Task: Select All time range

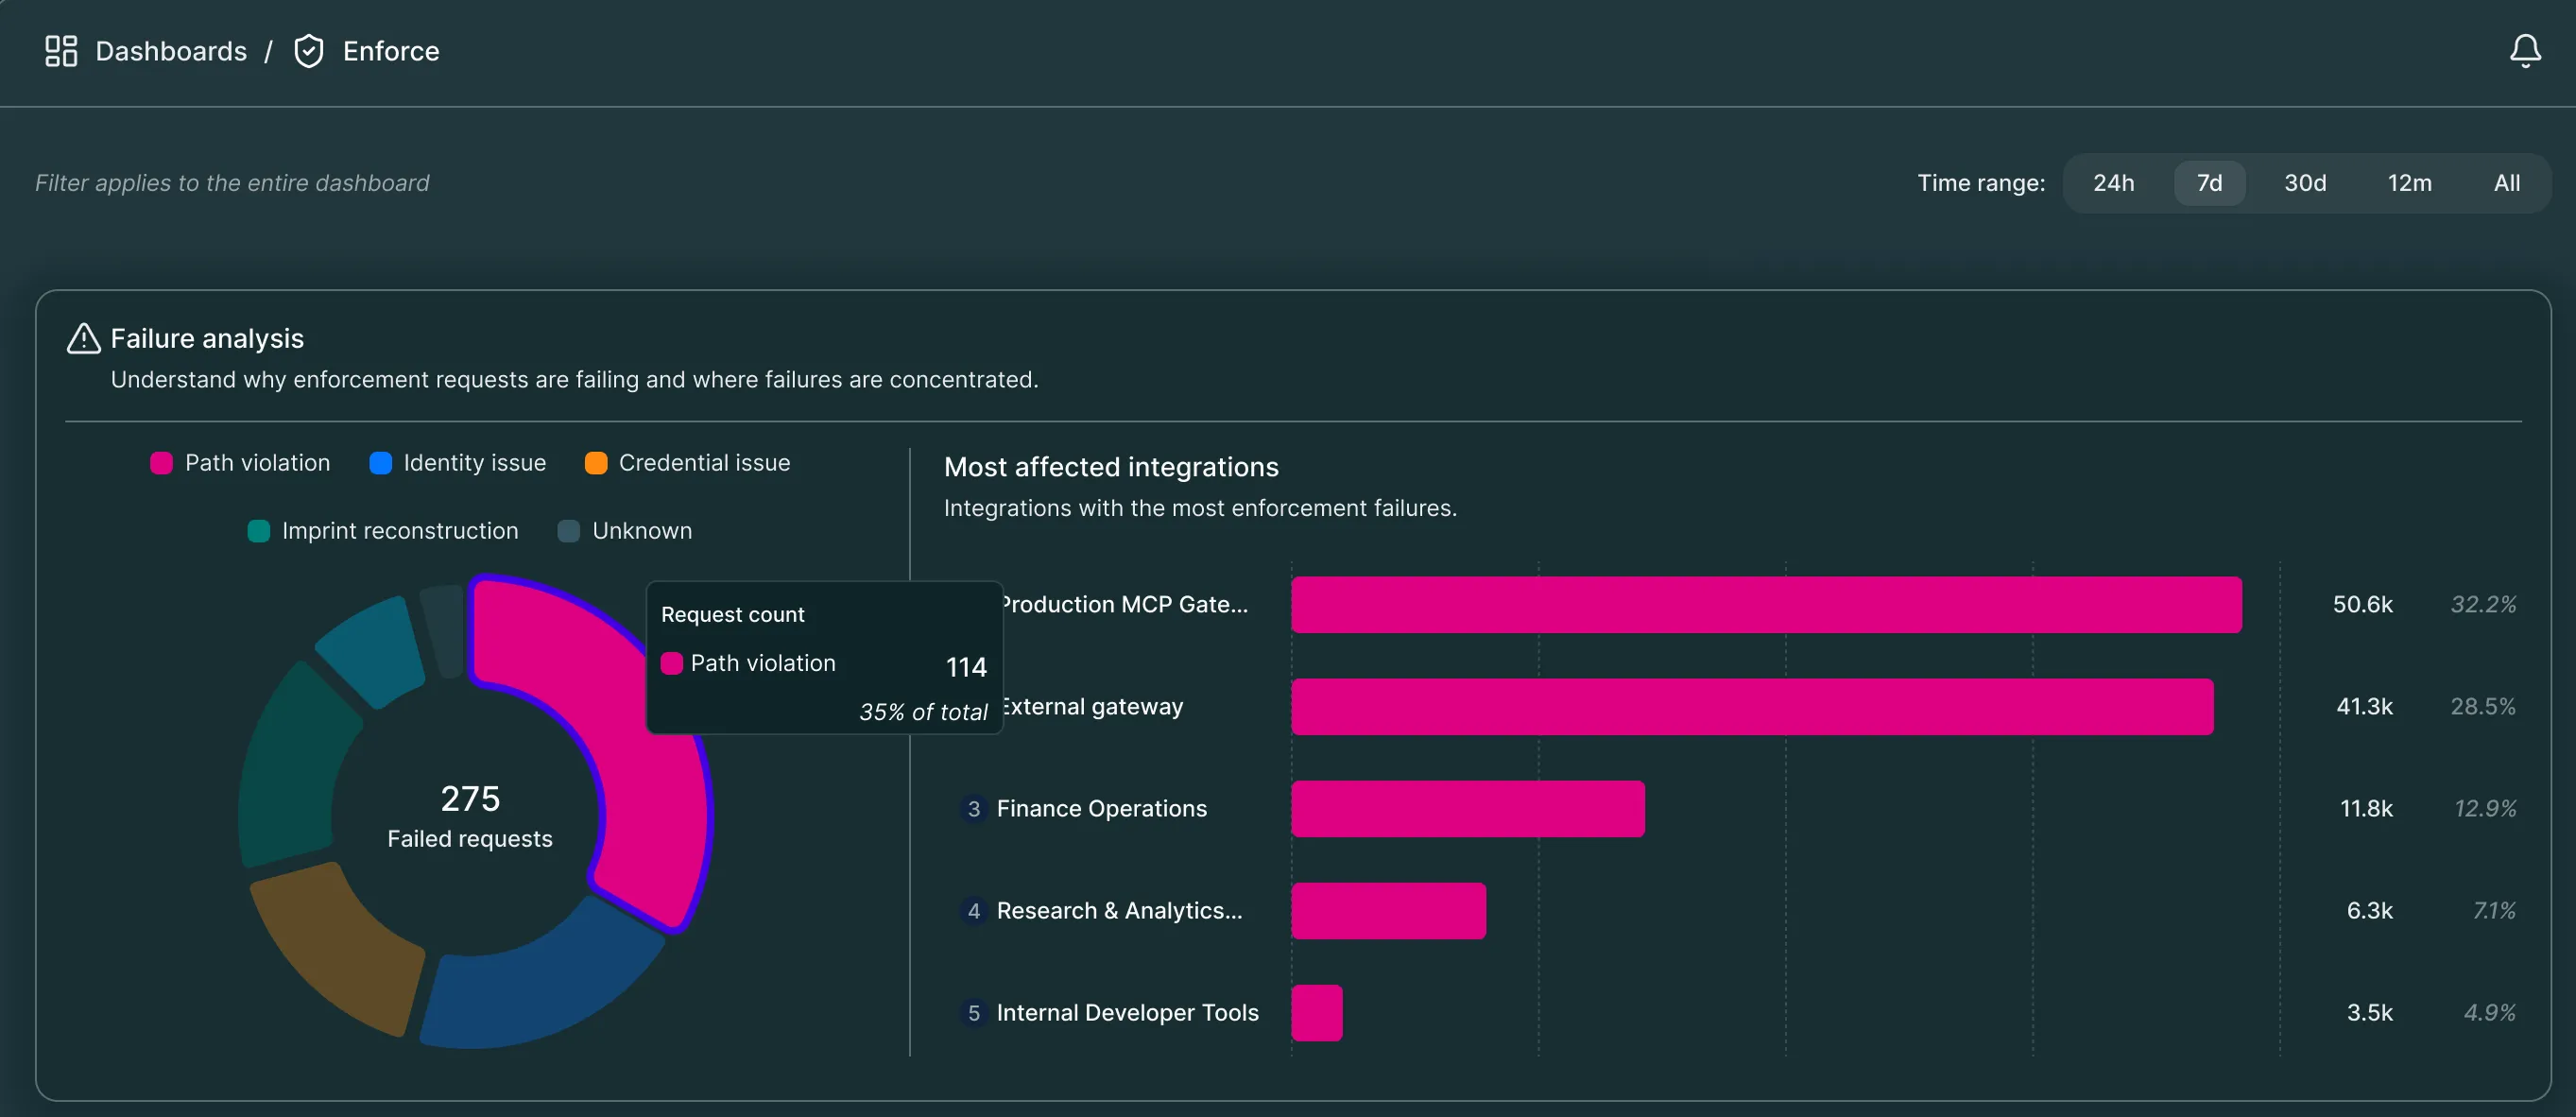Action: coord(2506,183)
